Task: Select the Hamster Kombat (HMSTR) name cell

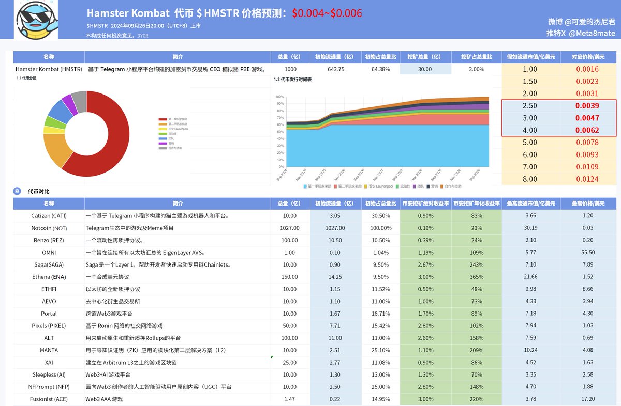Action: [x=49, y=69]
